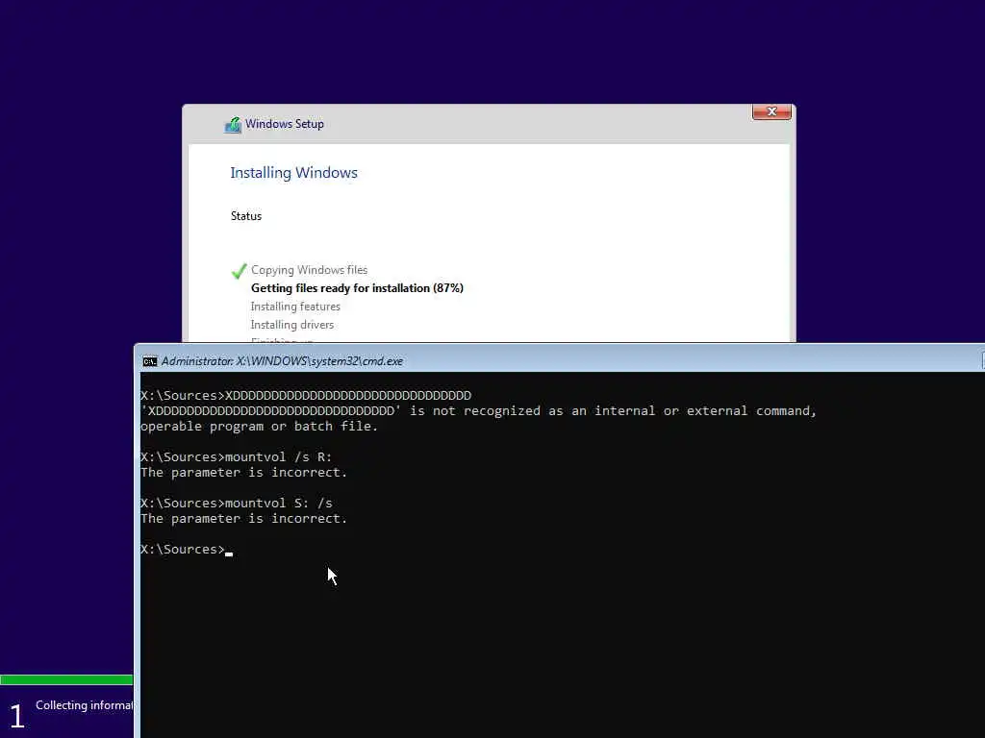Click the 'mountvol /s R:' command line

pyautogui.click(x=237, y=456)
